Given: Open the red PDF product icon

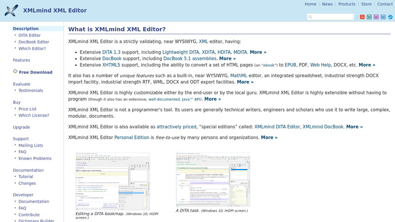Looking at the screenshot, I should (362, 17).
